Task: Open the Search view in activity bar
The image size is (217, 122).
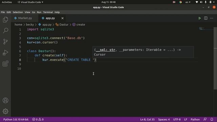Action: (x=5, y=30)
